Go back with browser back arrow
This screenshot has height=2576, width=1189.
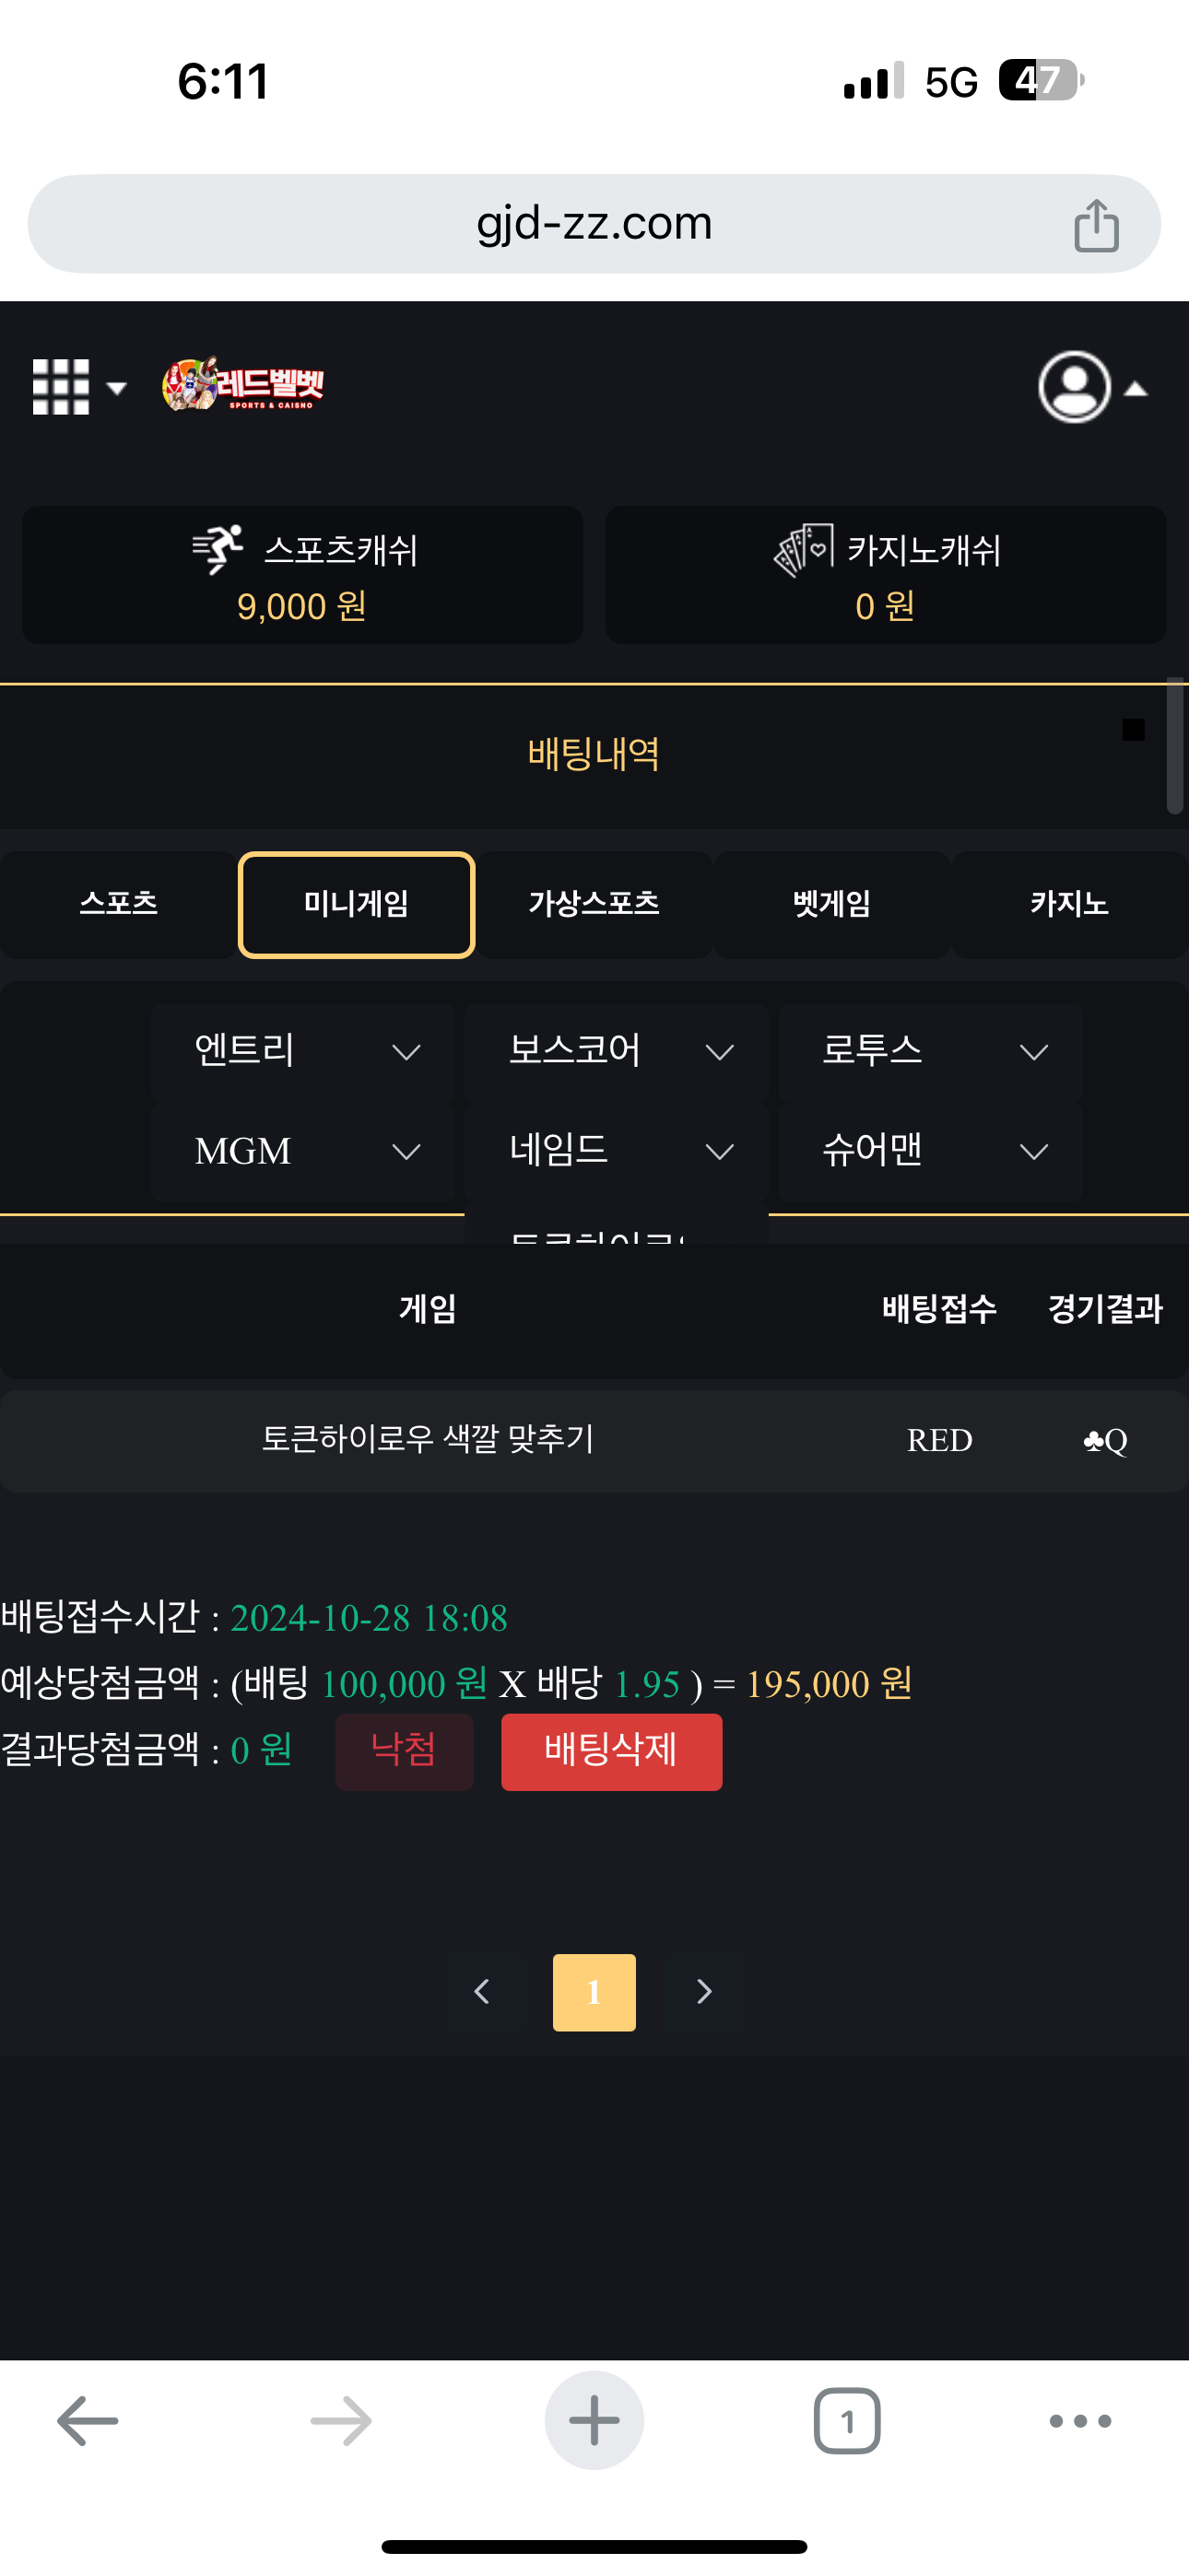click(88, 2421)
